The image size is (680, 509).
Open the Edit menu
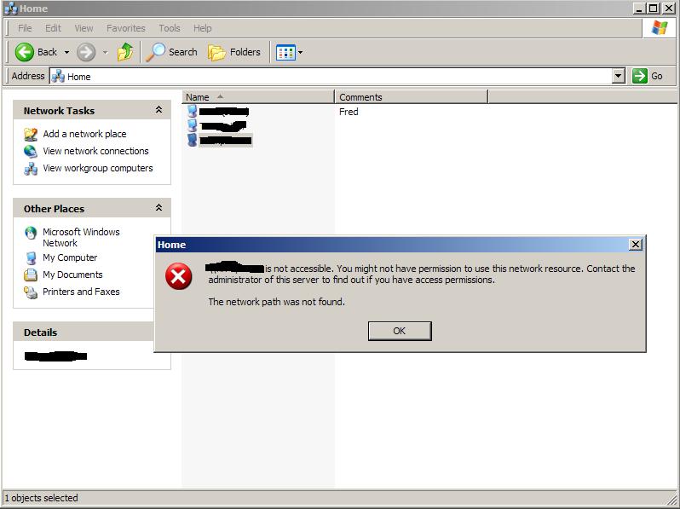click(x=53, y=28)
